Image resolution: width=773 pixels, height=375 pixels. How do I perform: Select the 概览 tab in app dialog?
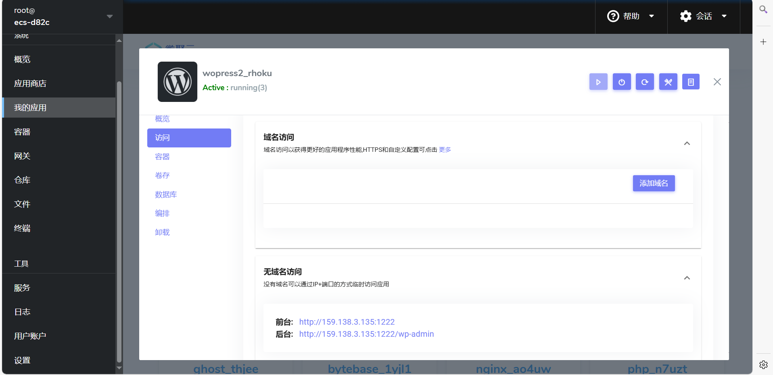click(x=162, y=119)
